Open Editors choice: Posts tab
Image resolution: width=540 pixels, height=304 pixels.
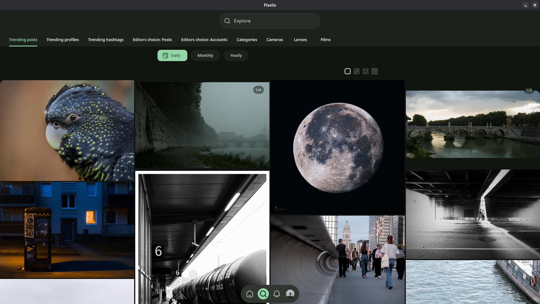(x=152, y=40)
